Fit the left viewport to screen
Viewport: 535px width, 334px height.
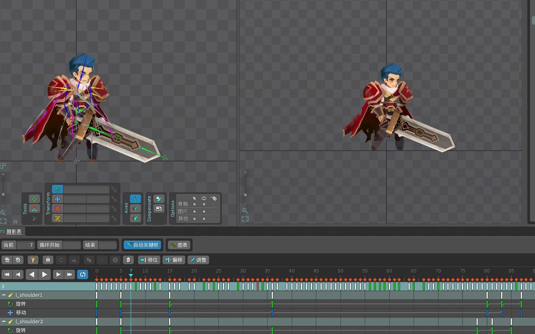[x=3, y=221]
